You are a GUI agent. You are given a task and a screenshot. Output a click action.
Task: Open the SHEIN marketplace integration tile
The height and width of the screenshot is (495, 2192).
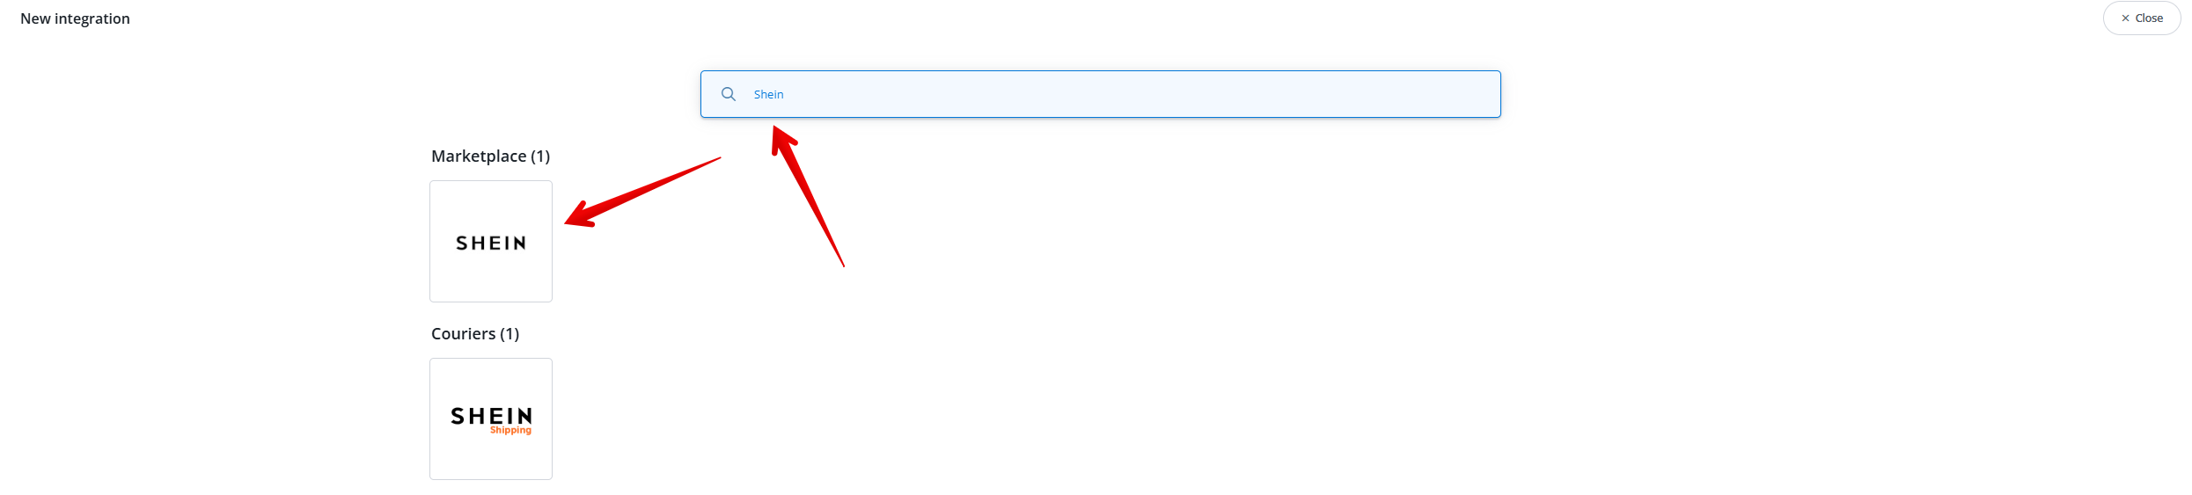click(x=491, y=242)
